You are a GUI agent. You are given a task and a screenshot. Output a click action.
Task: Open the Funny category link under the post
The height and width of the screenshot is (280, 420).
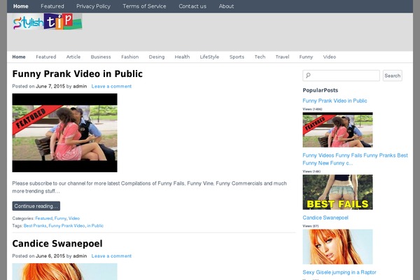[60, 218]
